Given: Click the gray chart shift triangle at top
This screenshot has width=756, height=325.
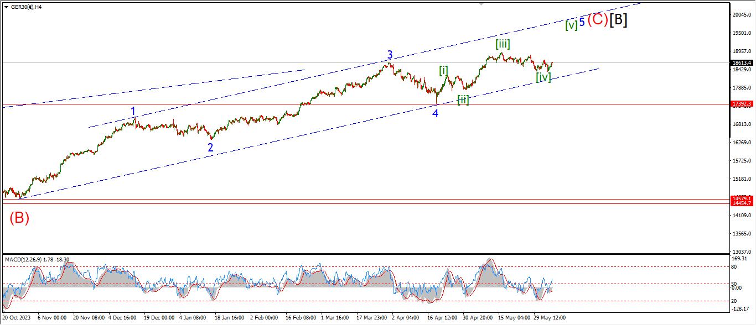Looking at the screenshot, I should click(481, 4).
